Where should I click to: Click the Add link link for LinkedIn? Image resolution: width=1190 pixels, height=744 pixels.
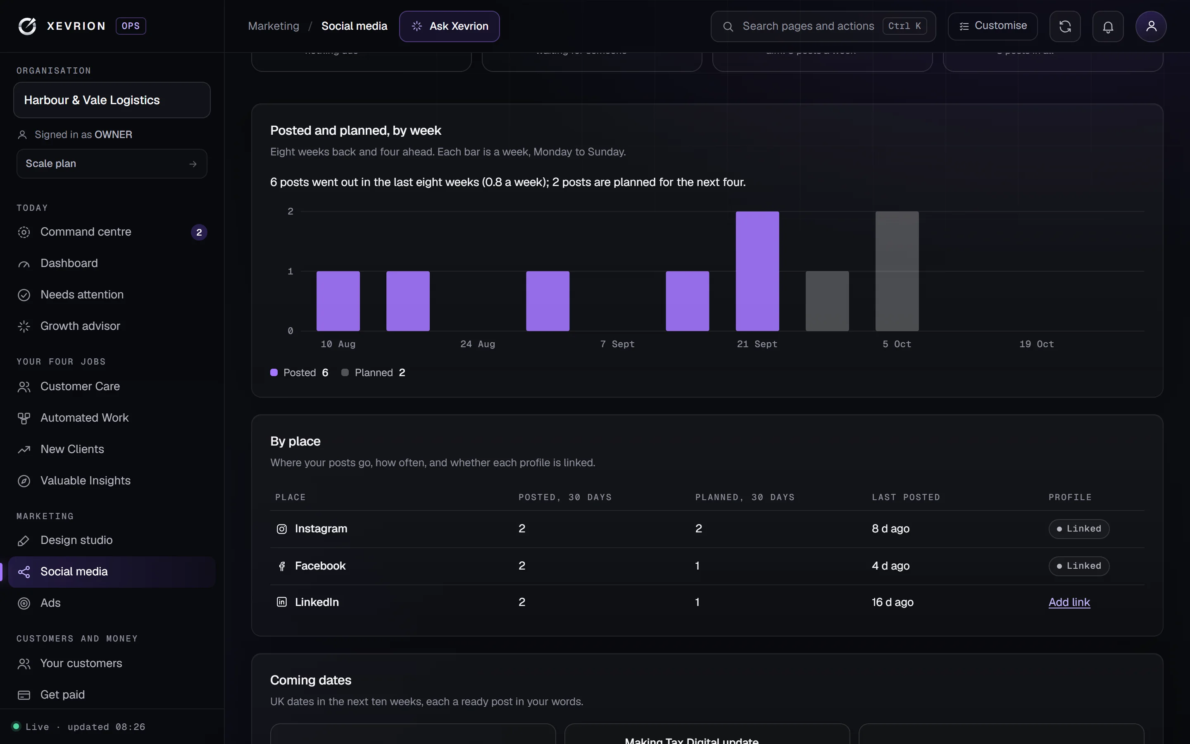(1069, 602)
